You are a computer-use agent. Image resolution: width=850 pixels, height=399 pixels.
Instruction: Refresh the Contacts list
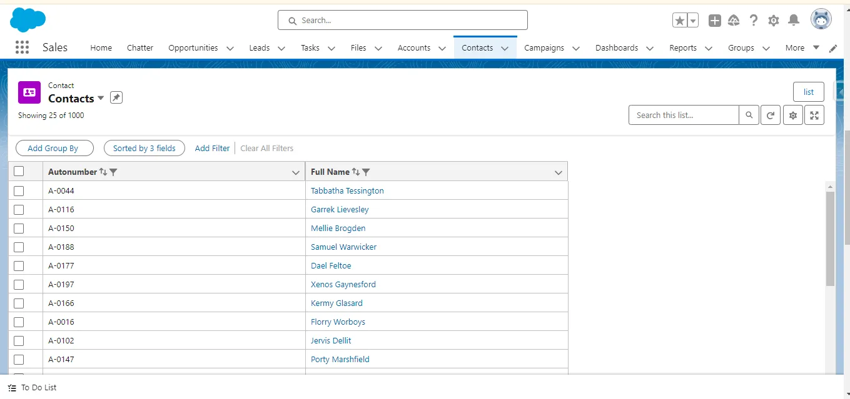point(771,115)
